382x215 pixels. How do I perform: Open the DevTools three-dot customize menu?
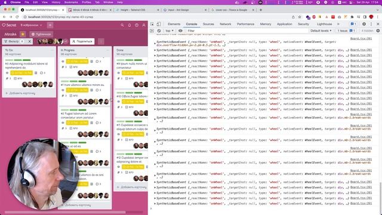pos(371,24)
